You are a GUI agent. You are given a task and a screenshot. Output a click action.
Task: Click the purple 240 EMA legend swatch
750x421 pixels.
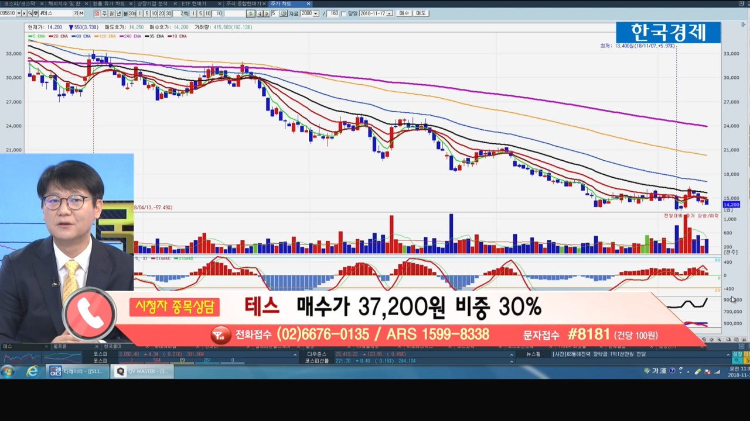click(123, 36)
